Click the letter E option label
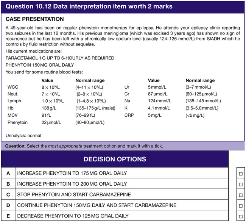This screenshot has width=246, height=222. (8, 216)
